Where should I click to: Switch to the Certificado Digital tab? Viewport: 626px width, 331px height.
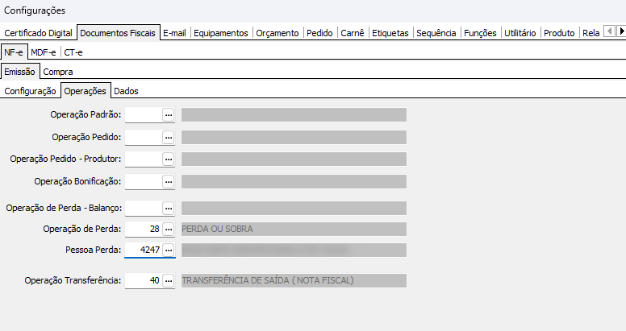click(x=40, y=33)
